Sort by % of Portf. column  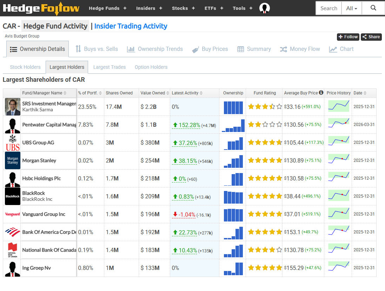(x=90, y=93)
